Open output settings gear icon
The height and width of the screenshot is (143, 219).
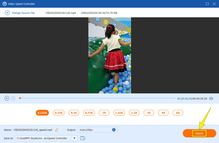click(114, 130)
